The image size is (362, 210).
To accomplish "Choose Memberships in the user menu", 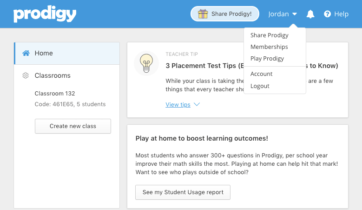I will click(x=269, y=47).
